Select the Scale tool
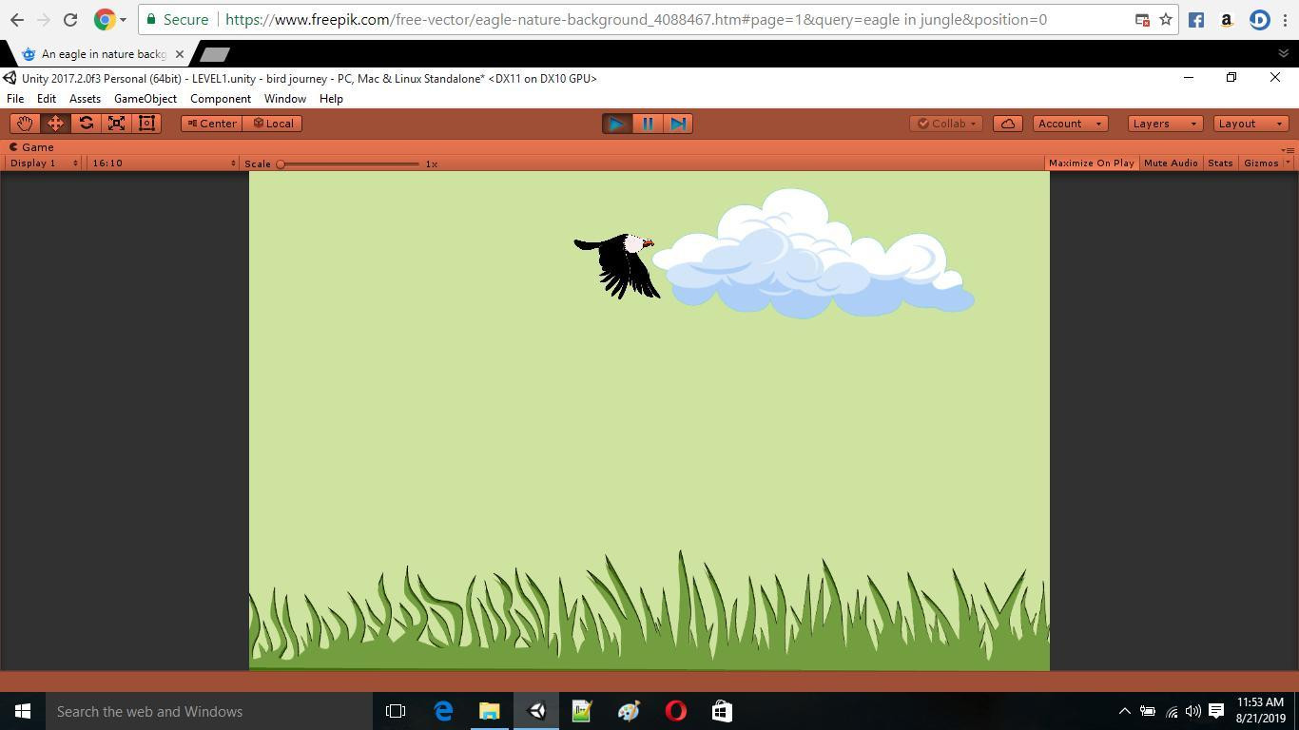Screen dimensions: 1299x730 (116, 124)
